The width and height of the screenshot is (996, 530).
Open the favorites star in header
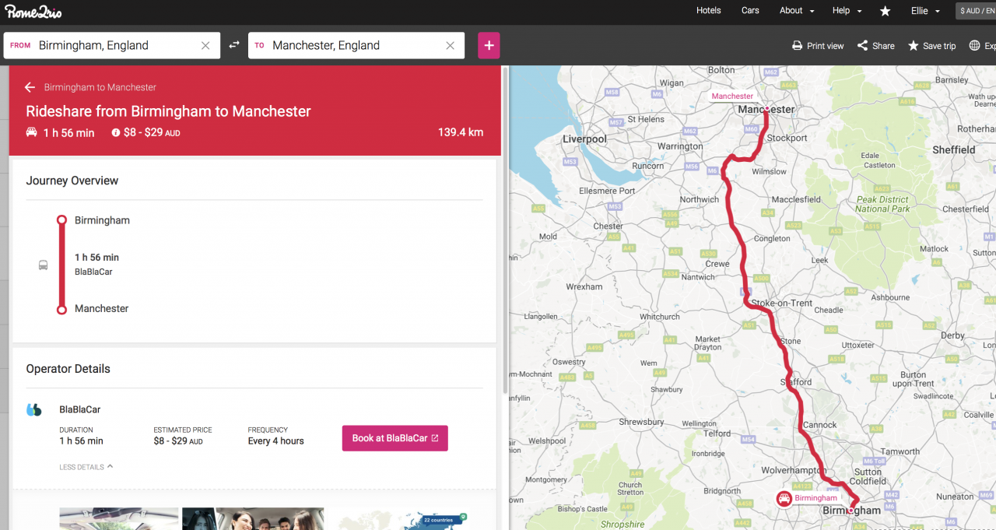885,11
